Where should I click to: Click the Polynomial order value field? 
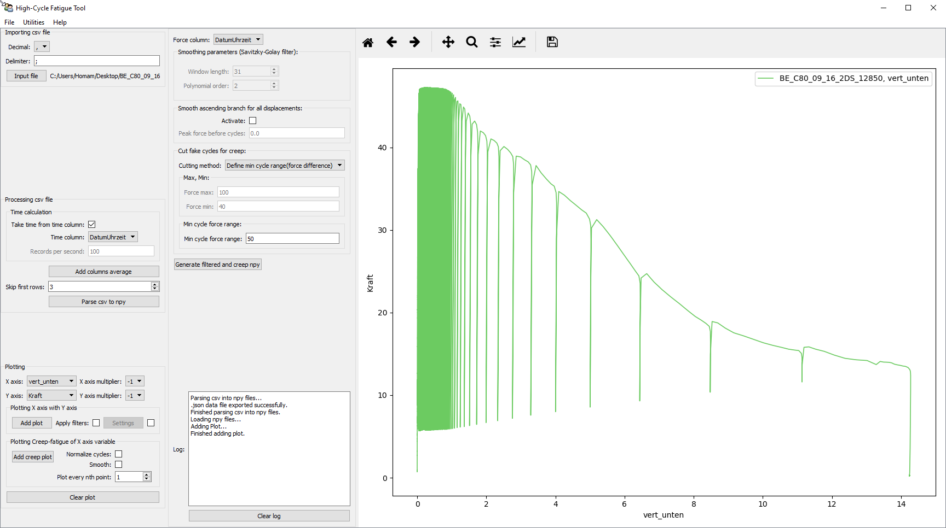[252, 86]
